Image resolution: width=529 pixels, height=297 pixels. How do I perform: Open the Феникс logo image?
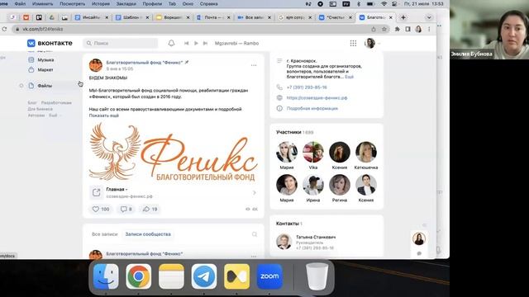pyautogui.click(x=174, y=152)
